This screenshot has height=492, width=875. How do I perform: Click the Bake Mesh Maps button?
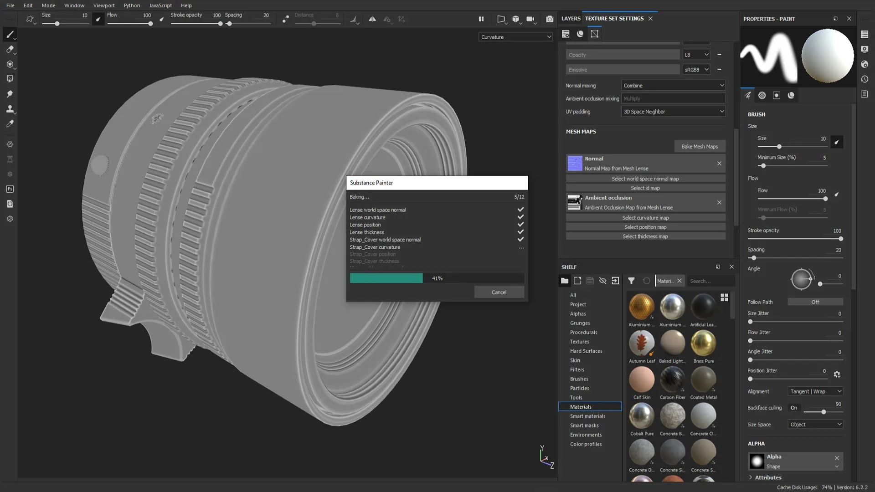pos(699,146)
